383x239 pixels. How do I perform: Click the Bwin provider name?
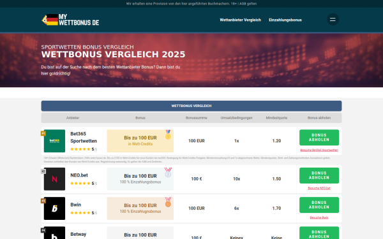[x=76, y=205]
